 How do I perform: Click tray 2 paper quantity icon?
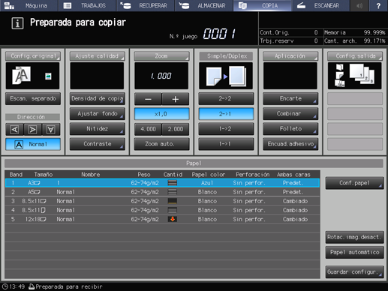(173, 192)
